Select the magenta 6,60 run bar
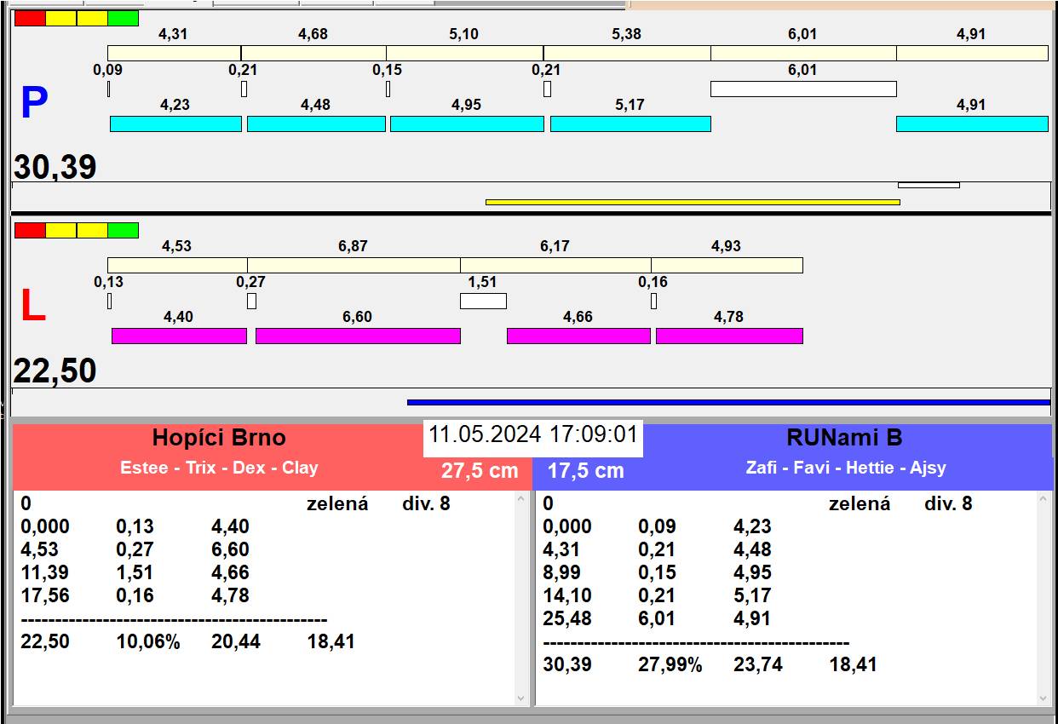 click(358, 336)
